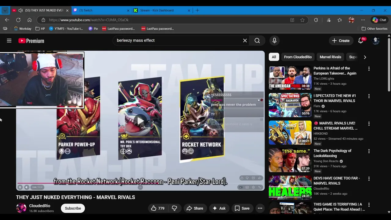Open options for Devs Have Gone Too Far
The height and width of the screenshot is (220, 391).
[x=369, y=179]
